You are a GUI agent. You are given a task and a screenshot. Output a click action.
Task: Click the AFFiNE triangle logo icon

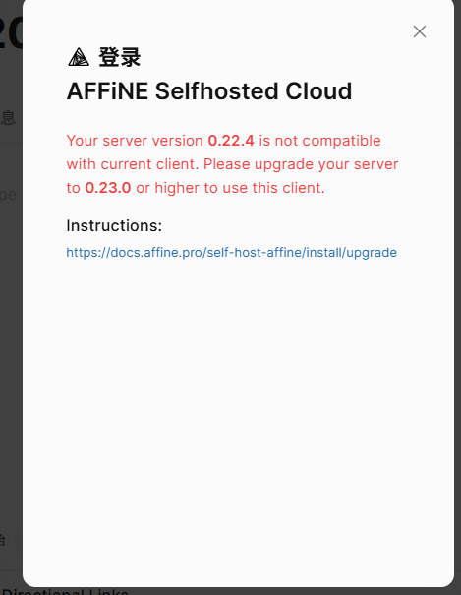[x=79, y=57]
